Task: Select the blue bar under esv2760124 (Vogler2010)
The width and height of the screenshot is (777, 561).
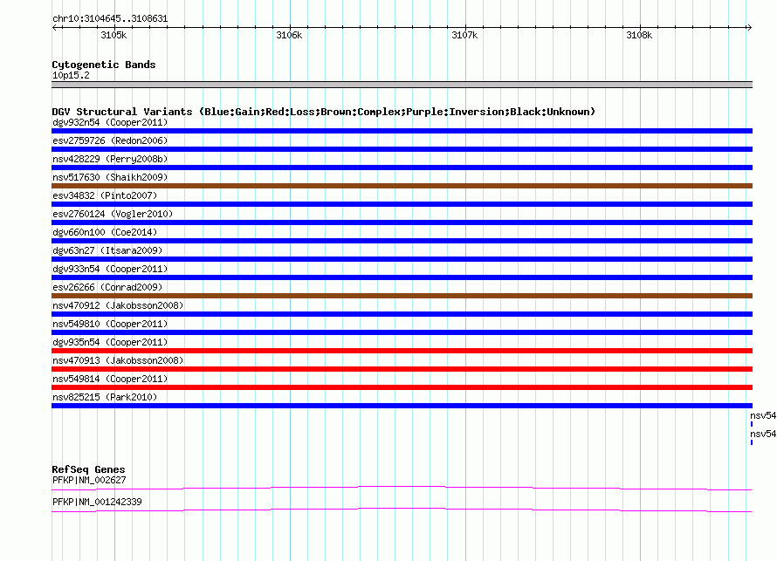Action: [402, 222]
